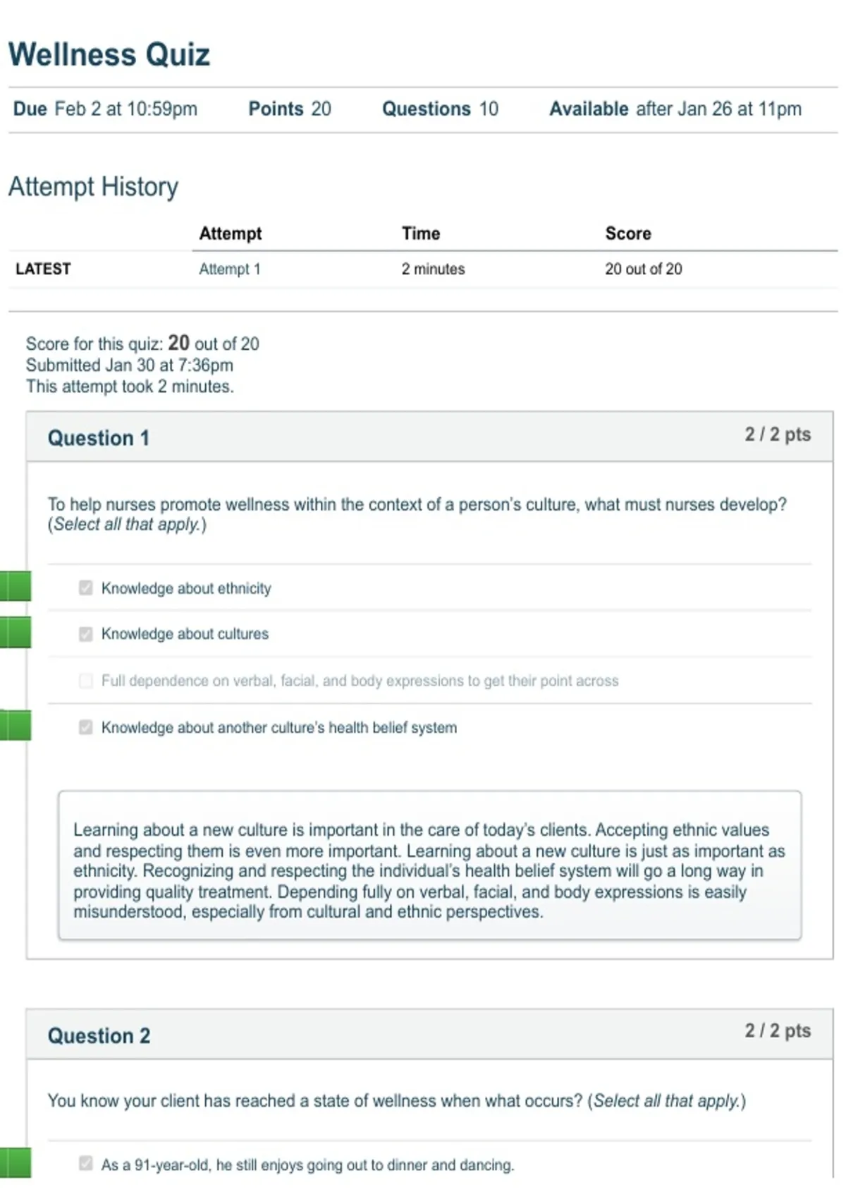This screenshot has height=1199, width=846.
Task: Click the green marker beside 91-year-old answer
Action: (x=16, y=1162)
